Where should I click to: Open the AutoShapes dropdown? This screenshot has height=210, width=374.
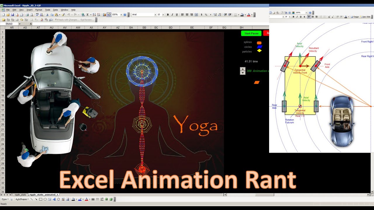[22, 199]
